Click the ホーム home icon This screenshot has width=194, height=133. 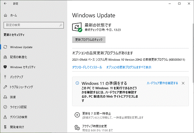point(5,15)
